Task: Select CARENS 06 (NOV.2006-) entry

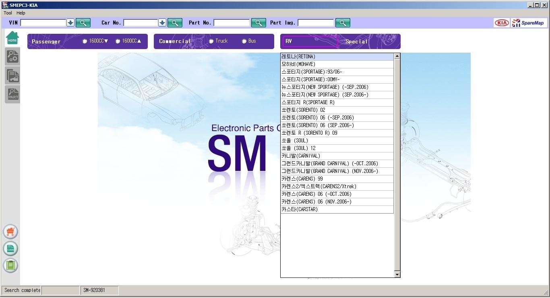Action: point(337,202)
